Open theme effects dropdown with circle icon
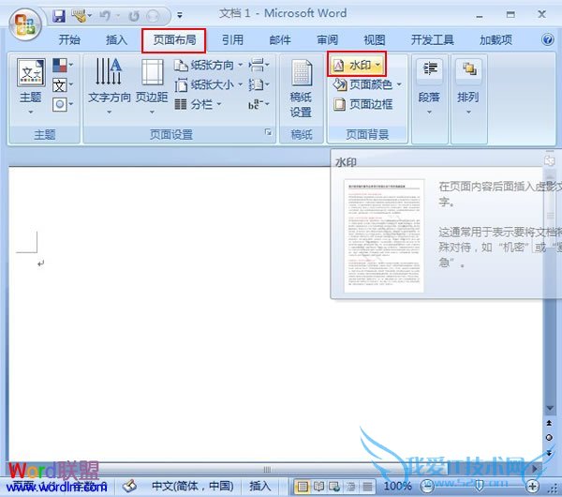 tap(63, 104)
